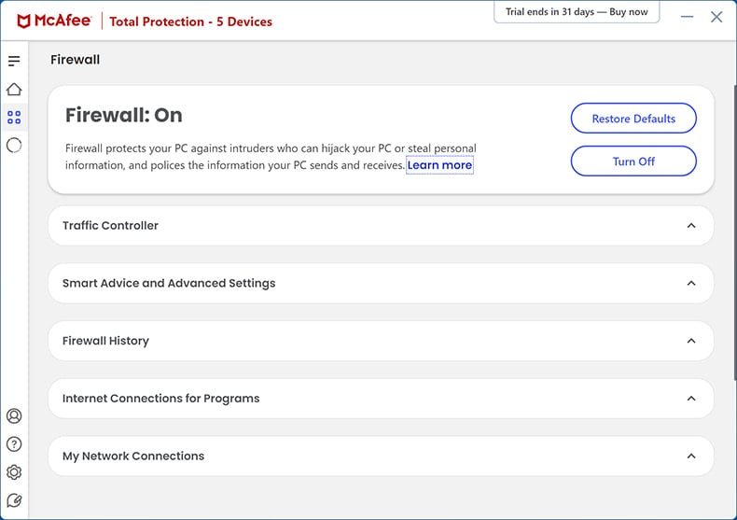Click Trial ends in 31 days Buy now
Screen dimensions: 737x520
tap(577, 12)
